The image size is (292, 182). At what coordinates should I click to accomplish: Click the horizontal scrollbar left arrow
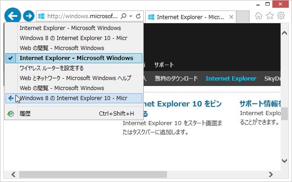click(x=13, y=174)
